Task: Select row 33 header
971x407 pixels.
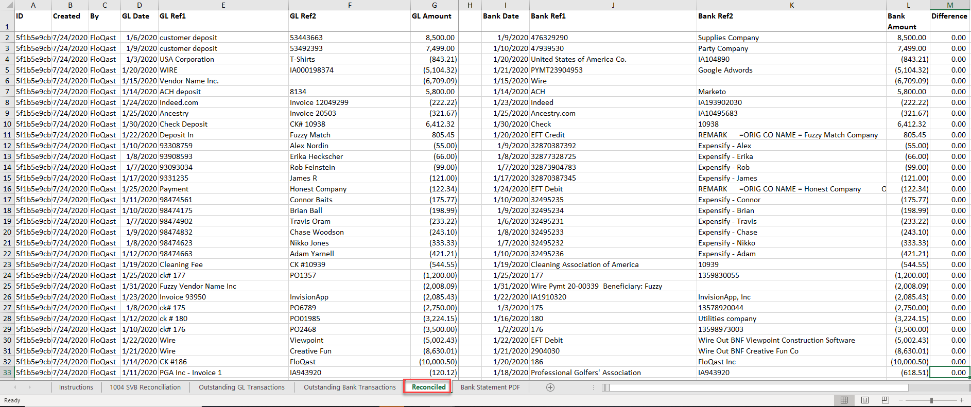Action: point(7,373)
